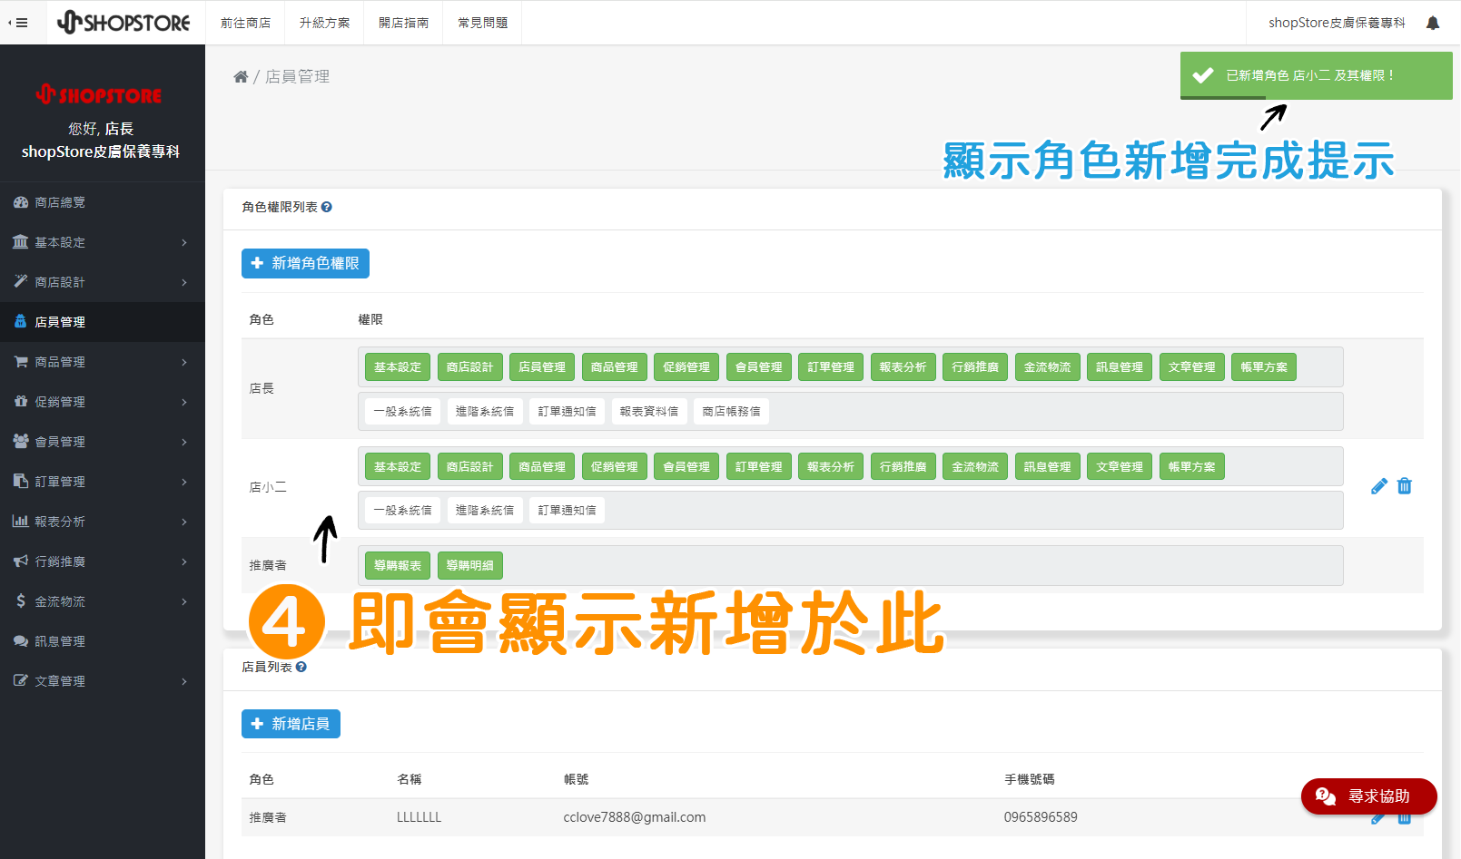1461x859 pixels.
Task: Go to home via the breadcrumb house icon
Action: click(x=241, y=77)
